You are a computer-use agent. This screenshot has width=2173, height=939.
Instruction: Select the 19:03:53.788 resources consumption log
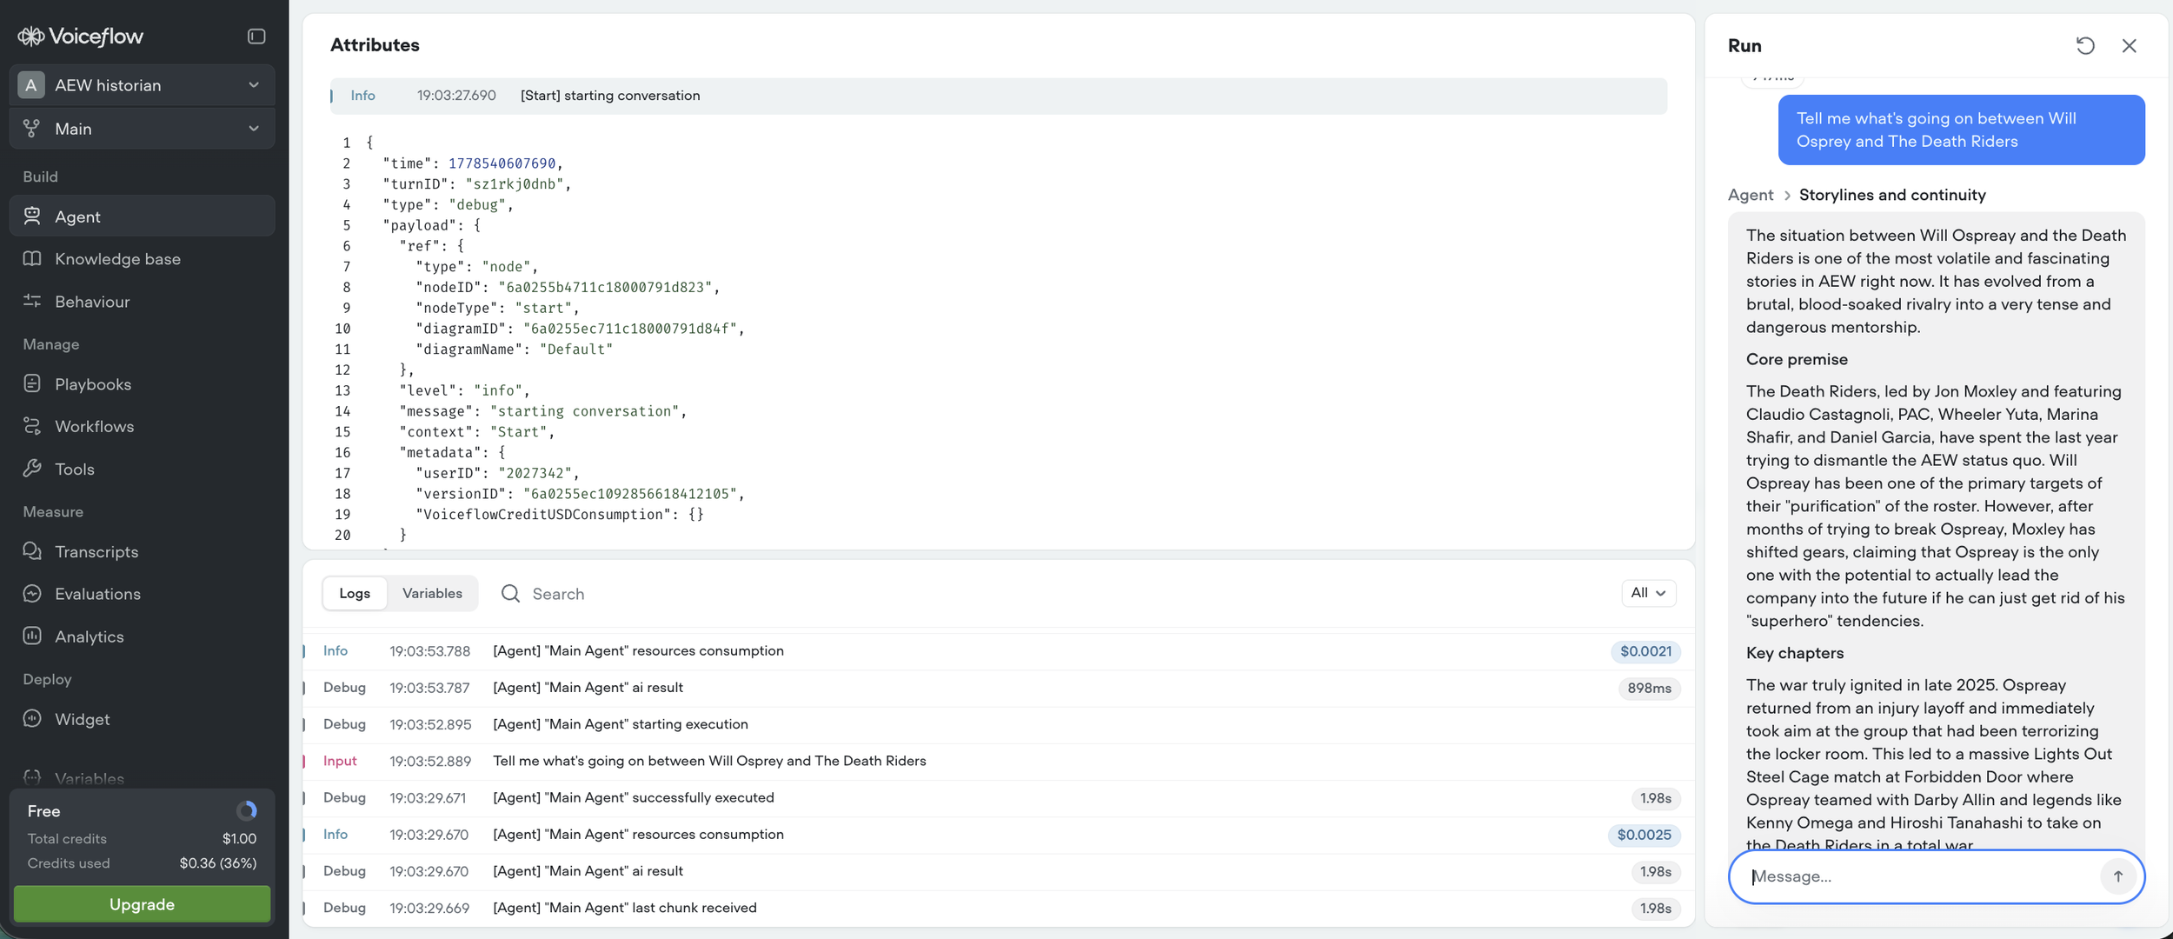pyautogui.click(x=999, y=651)
